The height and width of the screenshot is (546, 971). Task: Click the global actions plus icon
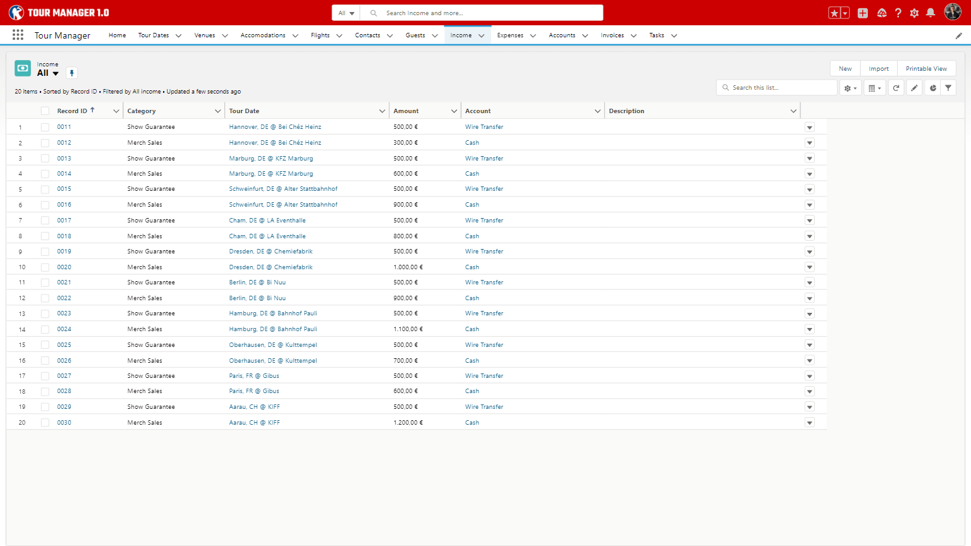point(862,13)
